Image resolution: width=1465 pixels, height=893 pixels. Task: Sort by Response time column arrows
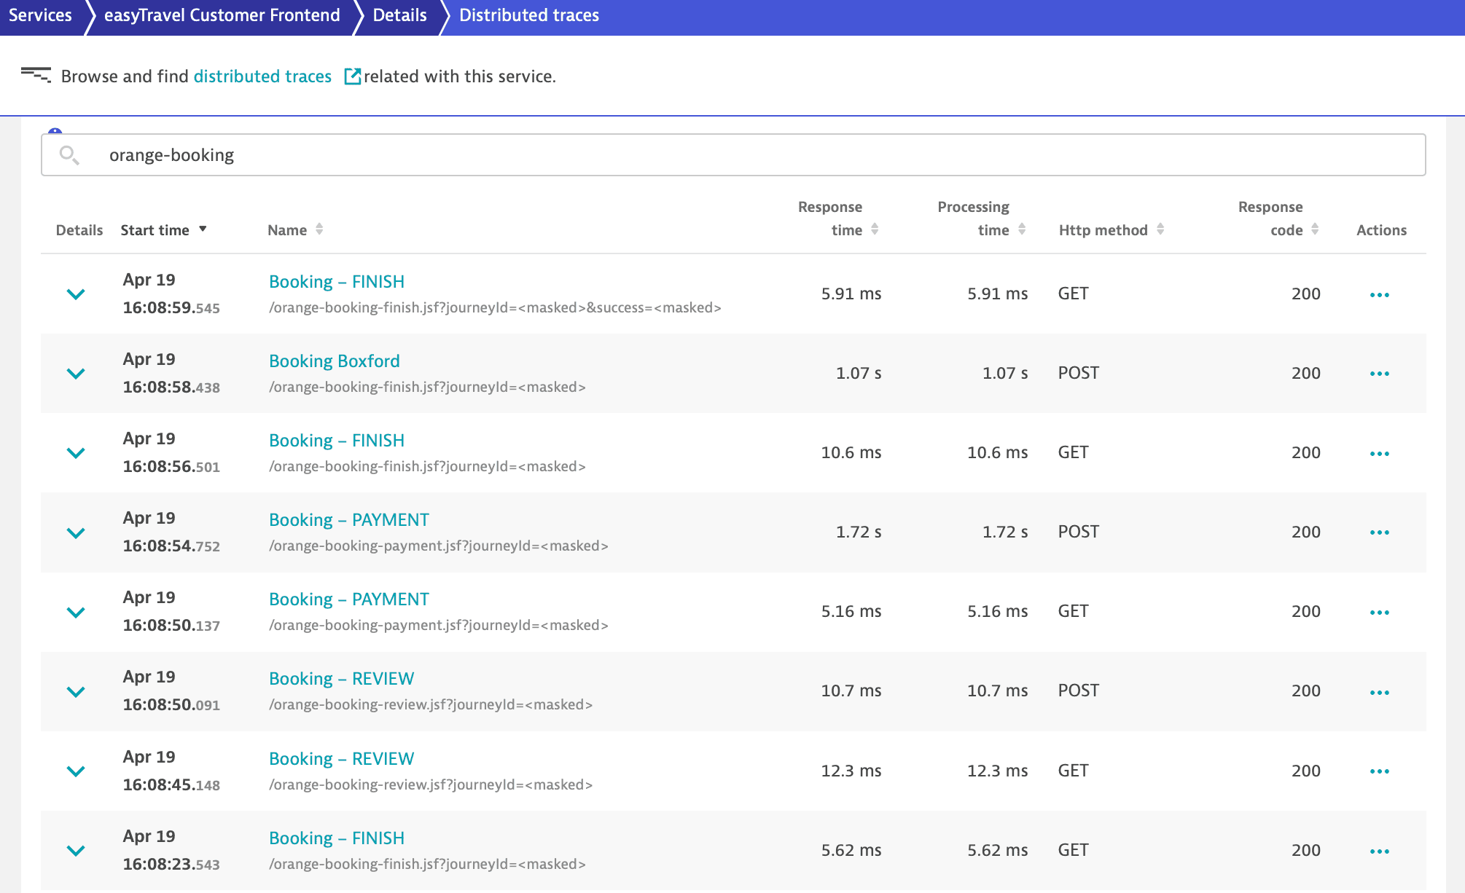coord(875,229)
